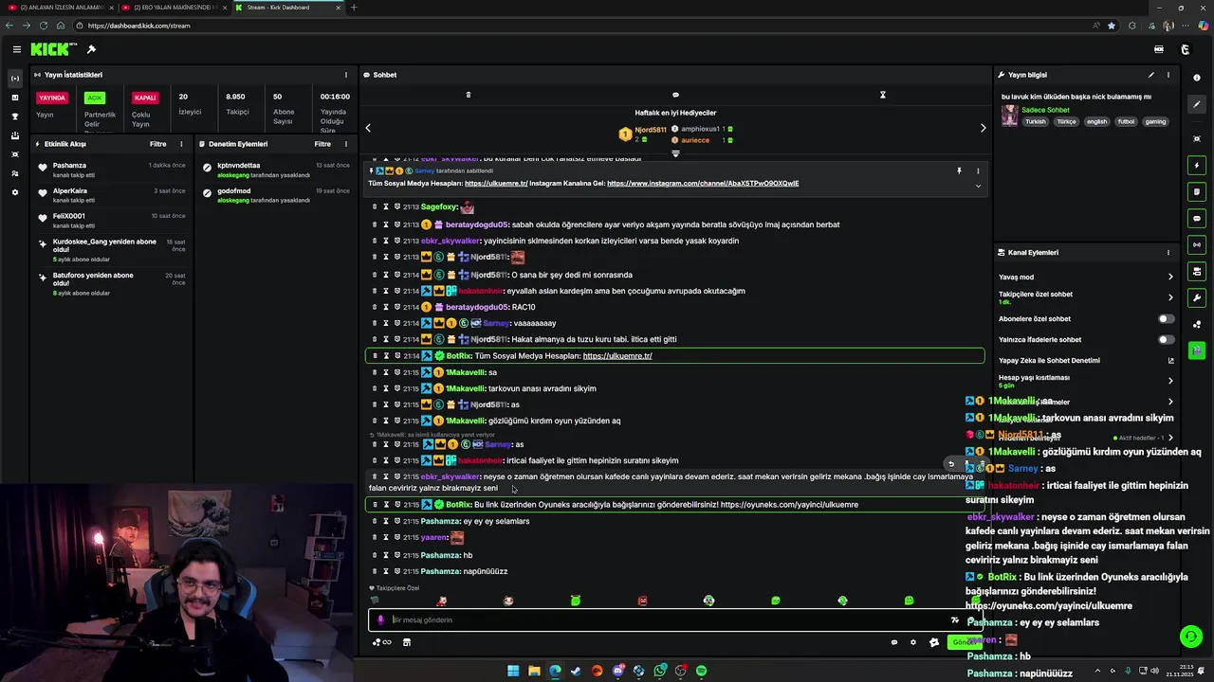Click the pin icon on the pinned message
Image resolution: width=1214 pixels, height=682 pixels.
[x=959, y=171]
